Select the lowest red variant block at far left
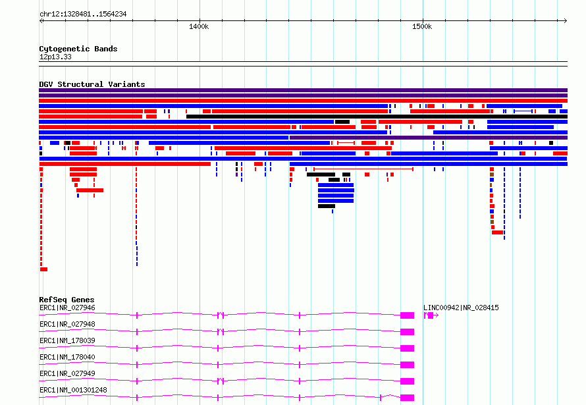The height and width of the screenshot is (405, 586). click(x=43, y=269)
